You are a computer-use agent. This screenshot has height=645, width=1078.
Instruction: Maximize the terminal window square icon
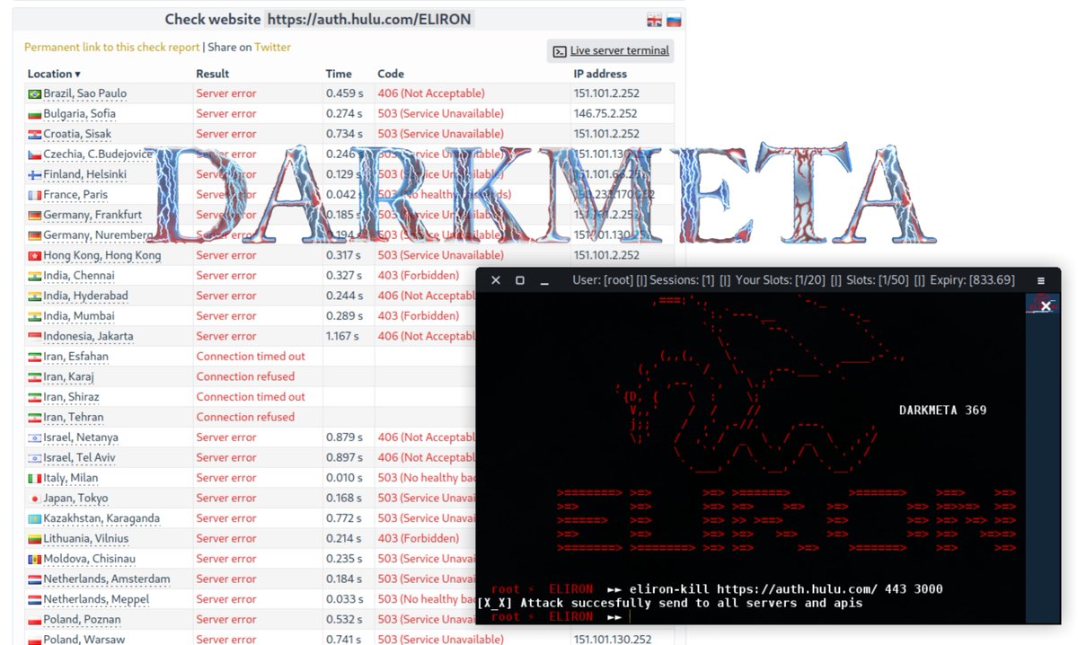pyautogui.click(x=519, y=280)
